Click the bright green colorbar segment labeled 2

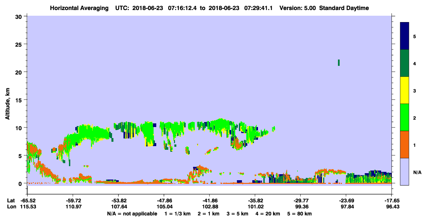pyautogui.click(x=405, y=117)
